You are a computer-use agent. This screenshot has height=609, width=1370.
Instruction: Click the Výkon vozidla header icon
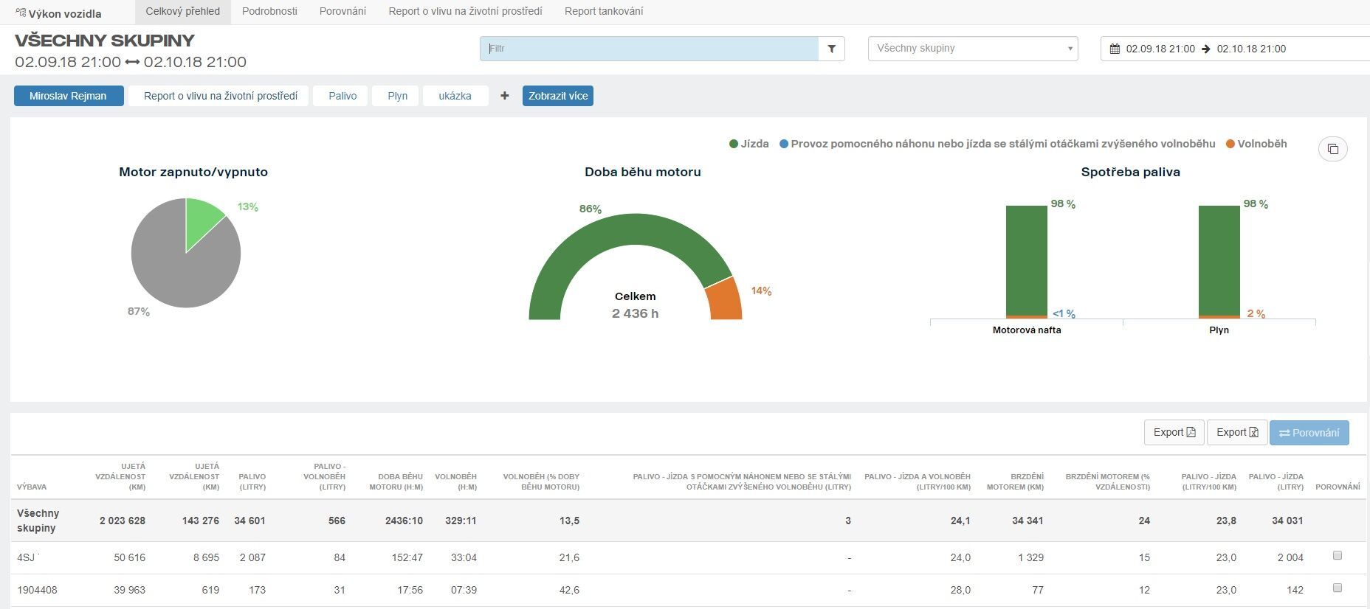21,13
